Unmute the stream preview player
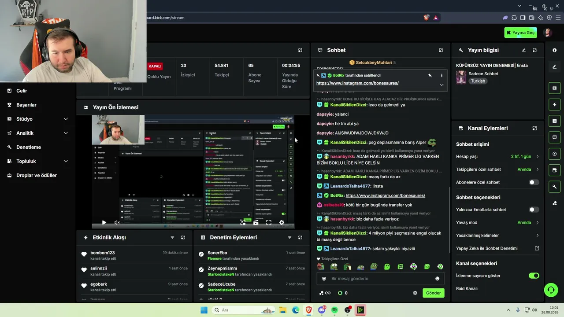Screen dimensions: 564x317 point(117,223)
